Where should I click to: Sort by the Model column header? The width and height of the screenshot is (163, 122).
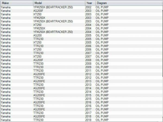click(59, 3)
